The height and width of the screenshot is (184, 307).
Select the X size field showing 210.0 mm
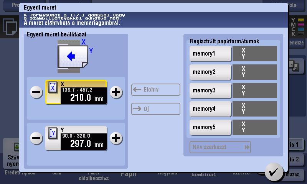tap(76, 92)
